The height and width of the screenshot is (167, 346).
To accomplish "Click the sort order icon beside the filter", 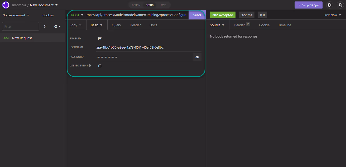I will pyautogui.click(x=45, y=27).
